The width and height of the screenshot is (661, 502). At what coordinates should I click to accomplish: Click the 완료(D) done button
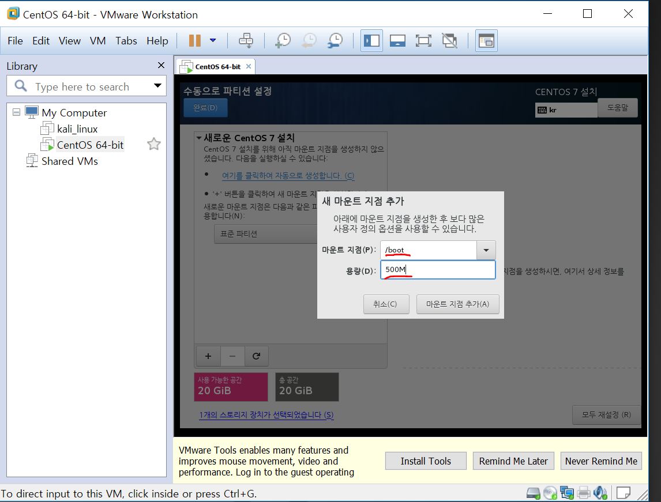pos(205,107)
